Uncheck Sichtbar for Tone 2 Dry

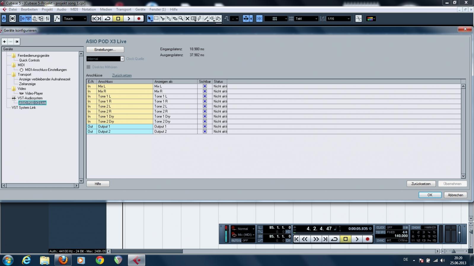pos(205,122)
